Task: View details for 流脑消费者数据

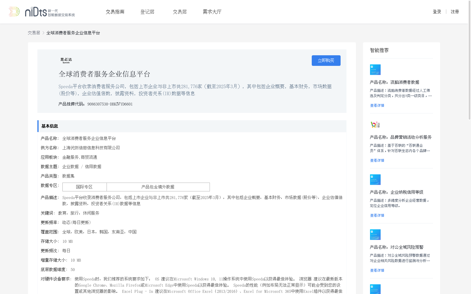Action: coord(377,106)
